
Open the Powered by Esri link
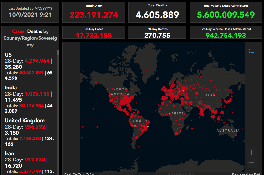click(246, 174)
